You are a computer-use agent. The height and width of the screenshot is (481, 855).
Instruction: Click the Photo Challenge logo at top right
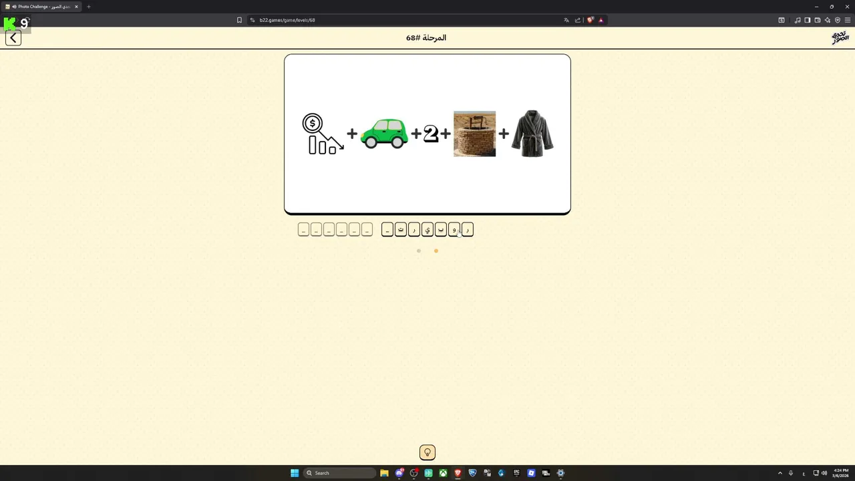pos(840,37)
